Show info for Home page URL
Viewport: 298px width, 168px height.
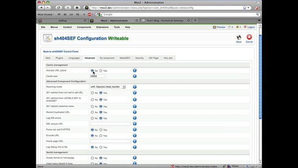tap(135, 141)
